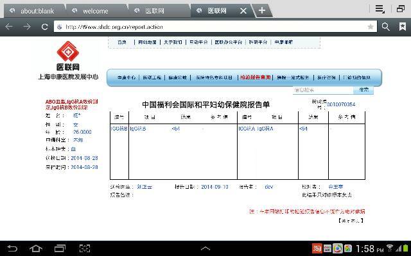Click the 搜索 button beside the search box
Screen dimensions: 411x256
[x=364, y=90]
